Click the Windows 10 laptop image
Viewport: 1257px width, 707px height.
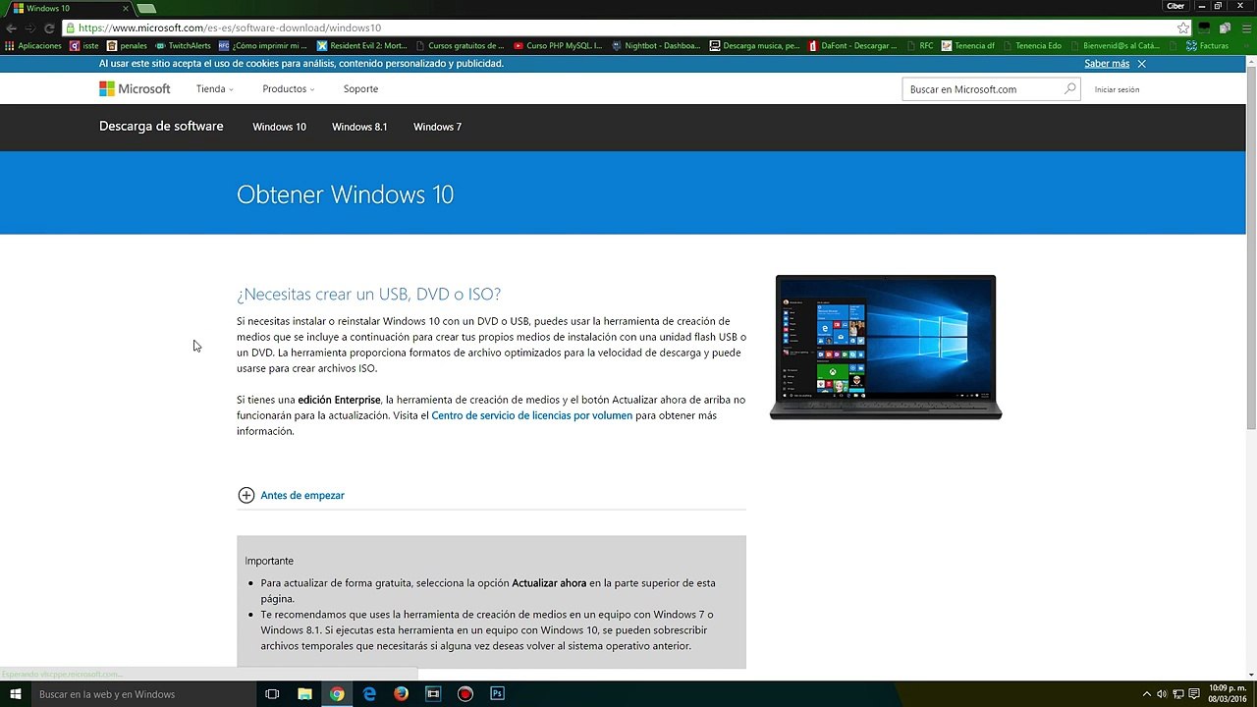(886, 348)
